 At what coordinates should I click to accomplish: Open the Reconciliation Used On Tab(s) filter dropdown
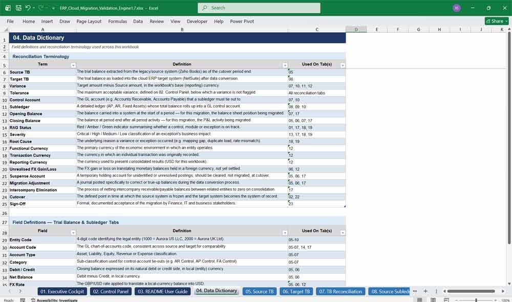pyautogui.click(x=343, y=65)
